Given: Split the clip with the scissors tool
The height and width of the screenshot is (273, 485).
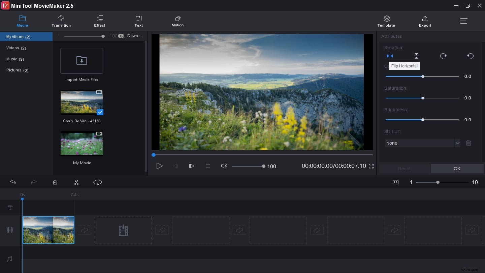Looking at the screenshot, I should pos(76,182).
